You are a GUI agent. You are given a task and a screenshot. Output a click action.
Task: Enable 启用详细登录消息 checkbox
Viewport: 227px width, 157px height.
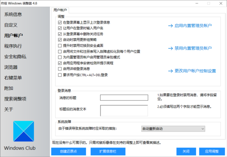(x=60, y=69)
